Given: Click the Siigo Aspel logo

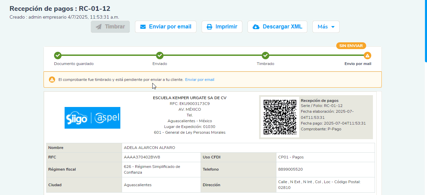Looking at the screenshot, I should click(x=92, y=118).
